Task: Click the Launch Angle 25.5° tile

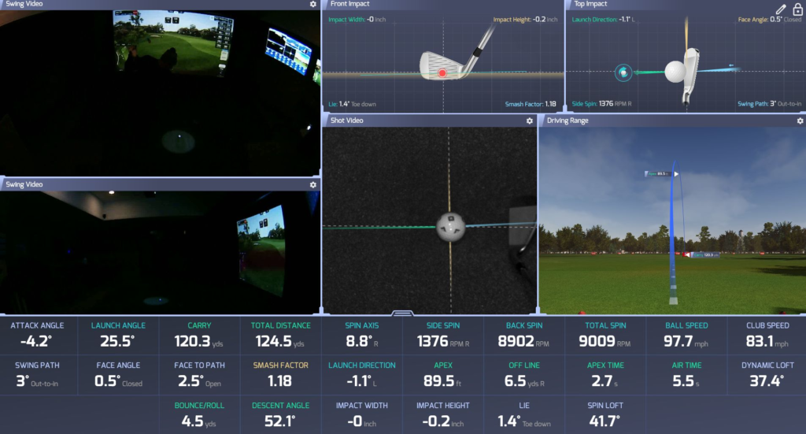Action: tap(118, 336)
